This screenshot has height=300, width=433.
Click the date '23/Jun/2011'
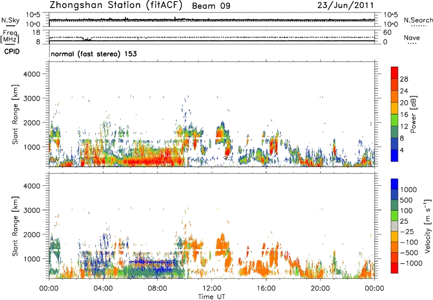(345, 5)
